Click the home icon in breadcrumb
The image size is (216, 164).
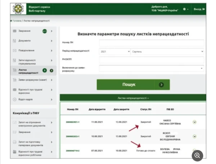(11, 21)
